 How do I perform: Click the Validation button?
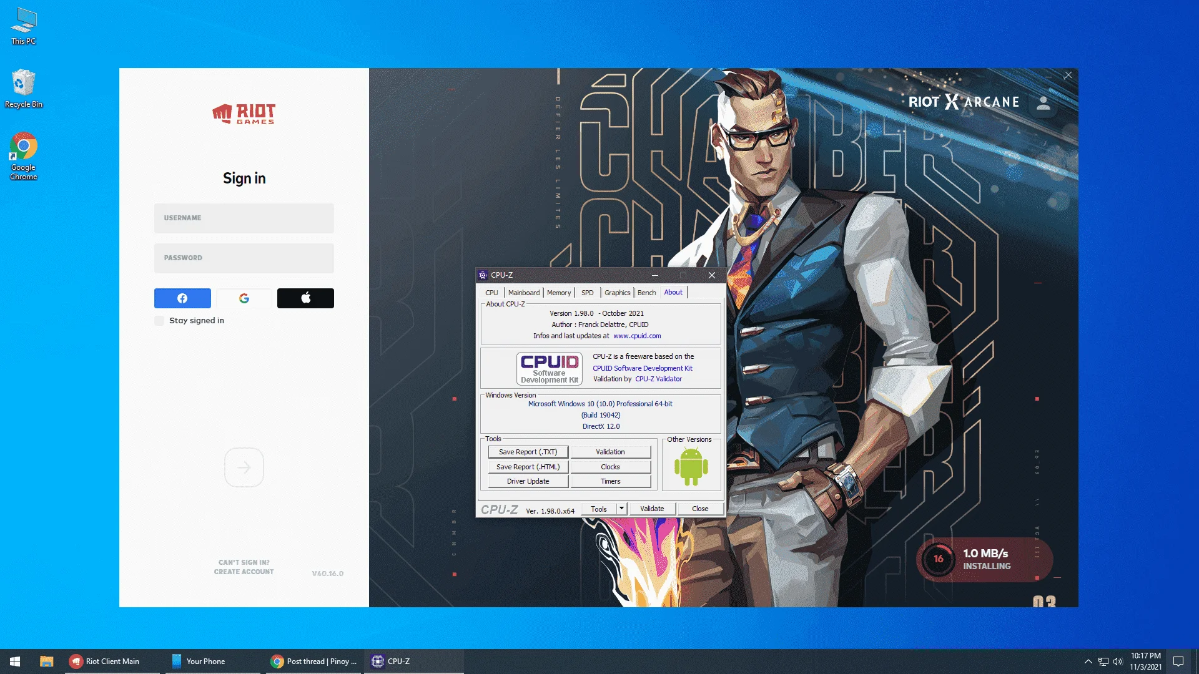point(611,452)
